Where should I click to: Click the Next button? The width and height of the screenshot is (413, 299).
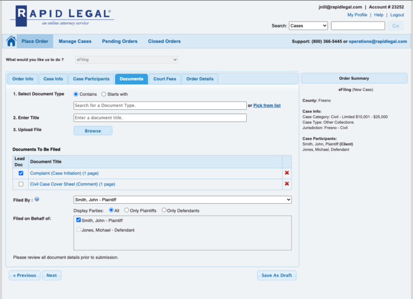coord(52,275)
